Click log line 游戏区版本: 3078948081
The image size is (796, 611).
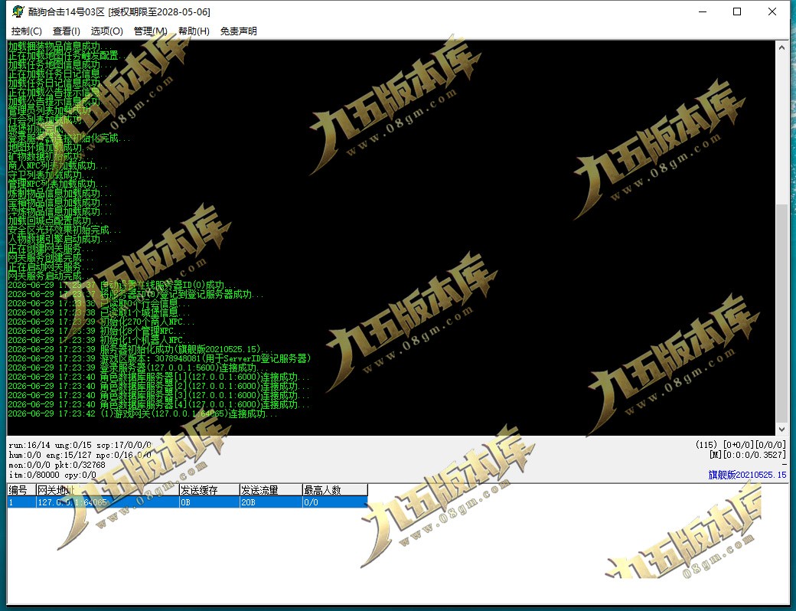[x=159, y=358]
